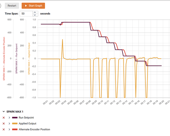170x136 pixels.
Task: Click the 'seconds' unit label
Action: (45, 14)
